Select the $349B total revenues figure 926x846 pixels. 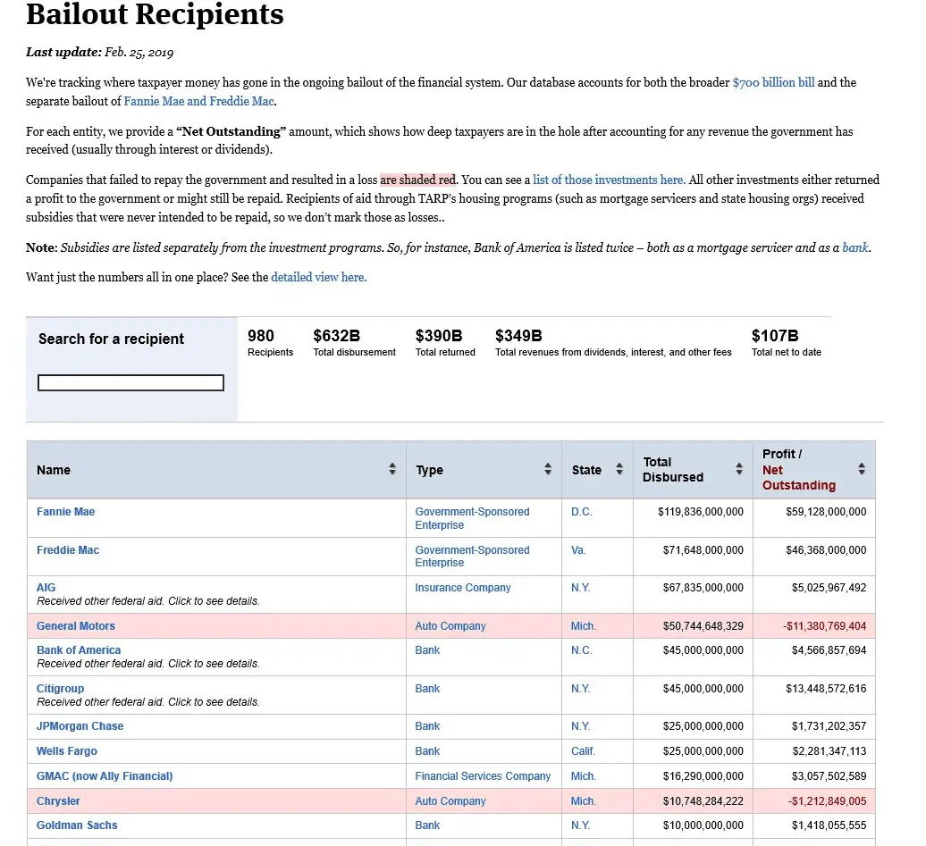518,336
